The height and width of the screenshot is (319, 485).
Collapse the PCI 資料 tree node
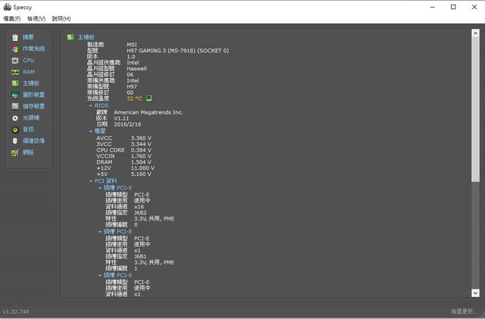[91, 181]
